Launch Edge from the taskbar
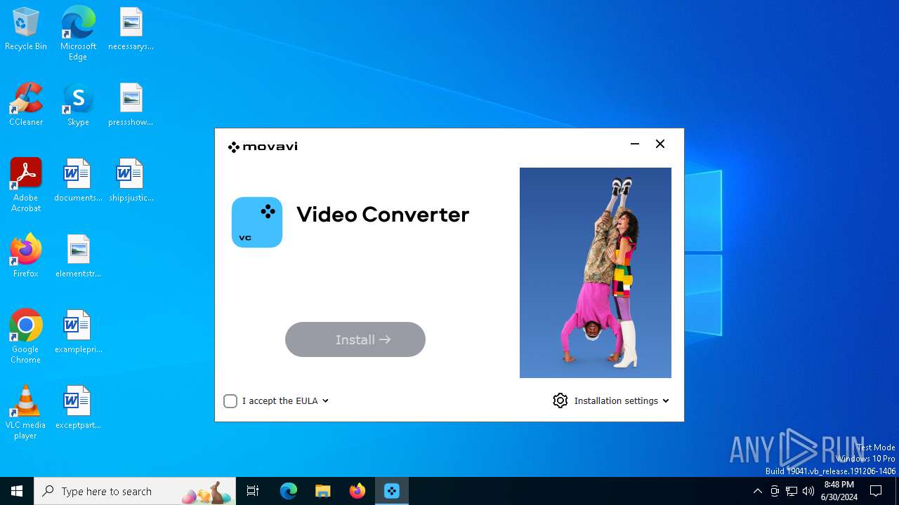The image size is (899, 505). (x=289, y=491)
